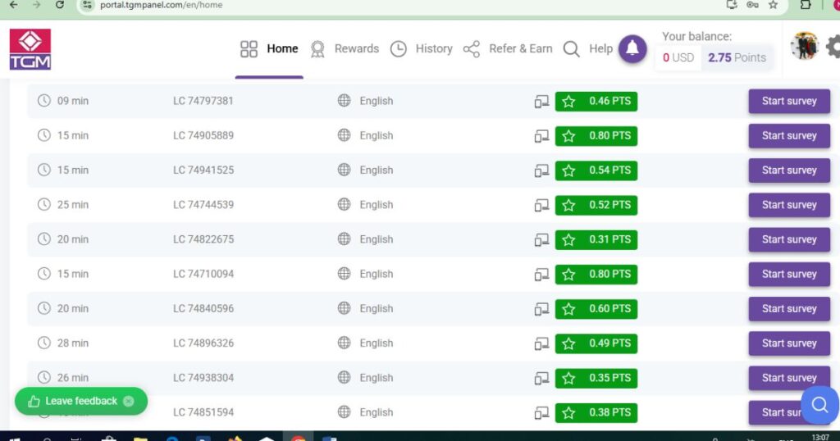Viewport: 840px width, 441px height.
Task: Click device icon in LC 74797381 row
Action: [541, 101]
